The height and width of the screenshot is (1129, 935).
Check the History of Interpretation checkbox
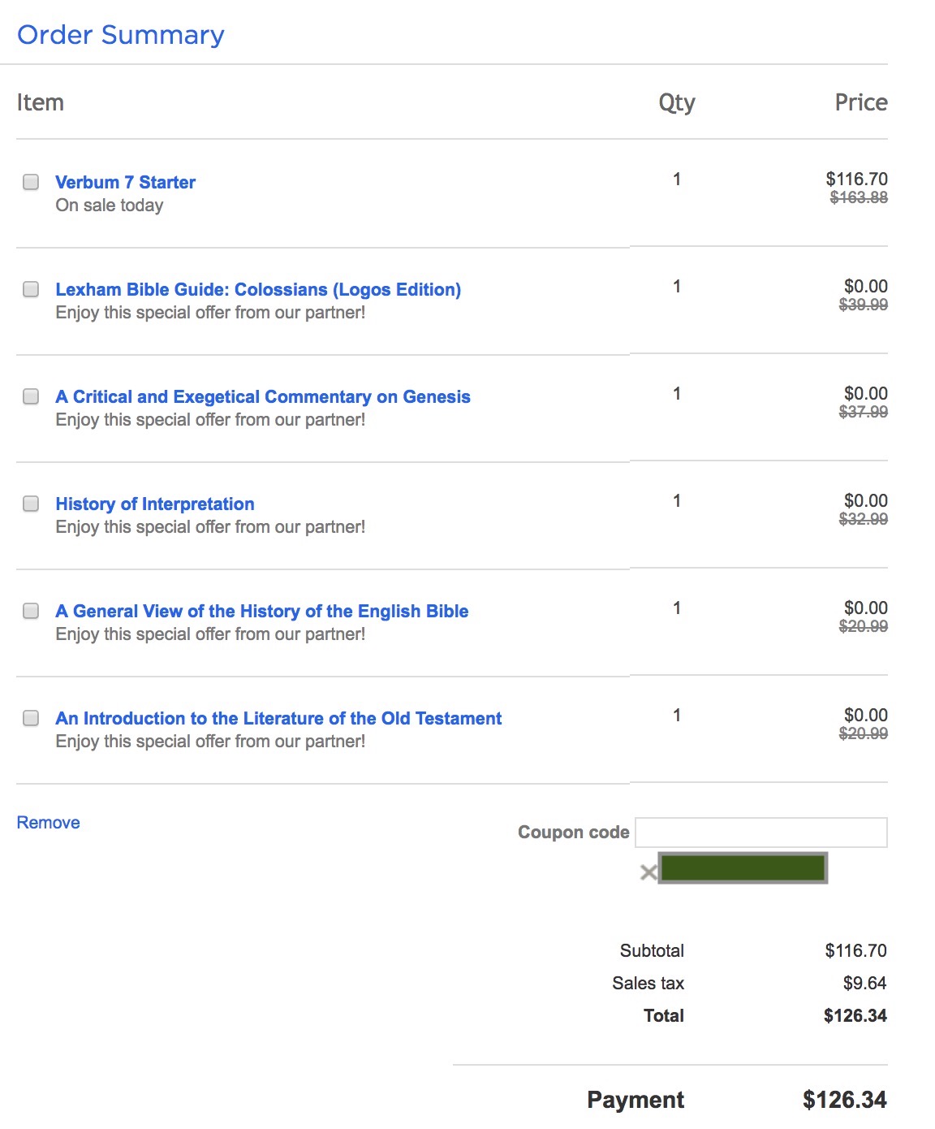(31, 504)
